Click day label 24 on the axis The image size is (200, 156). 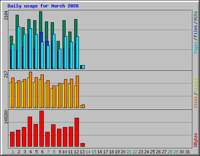pos(146,152)
